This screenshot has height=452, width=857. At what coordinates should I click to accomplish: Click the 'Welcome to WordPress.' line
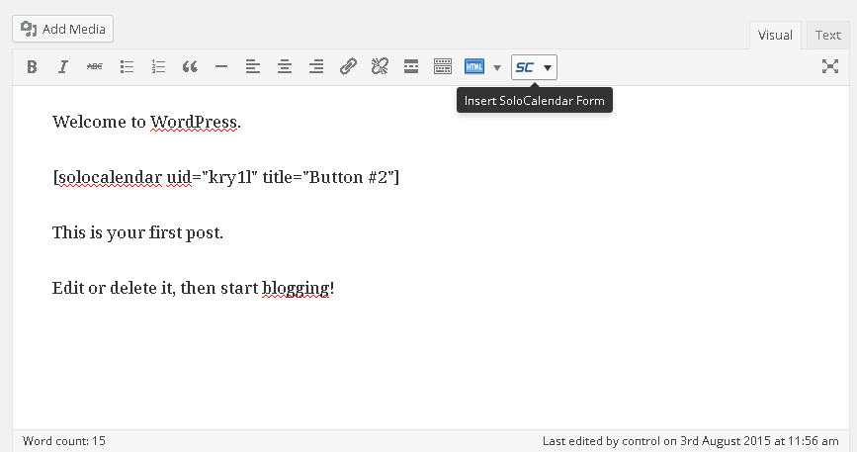tap(146, 122)
